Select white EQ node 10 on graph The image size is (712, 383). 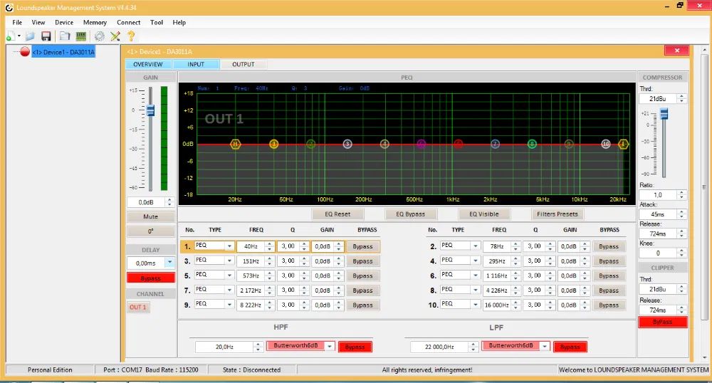point(606,144)
